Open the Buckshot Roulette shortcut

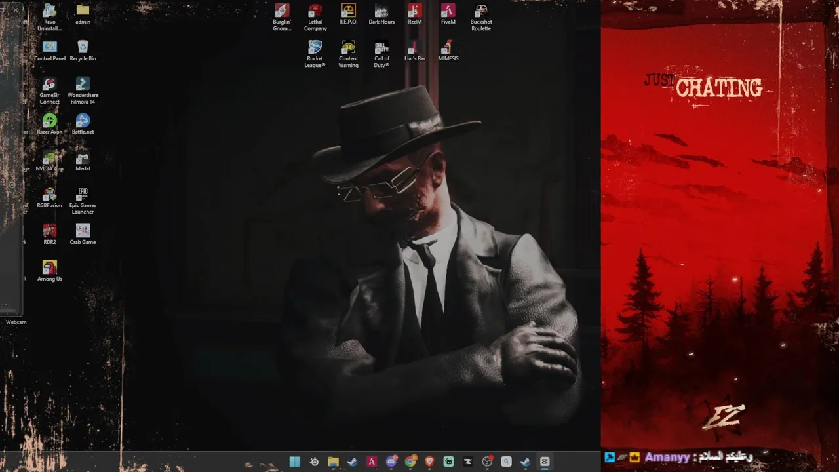(x=481, y=17)
